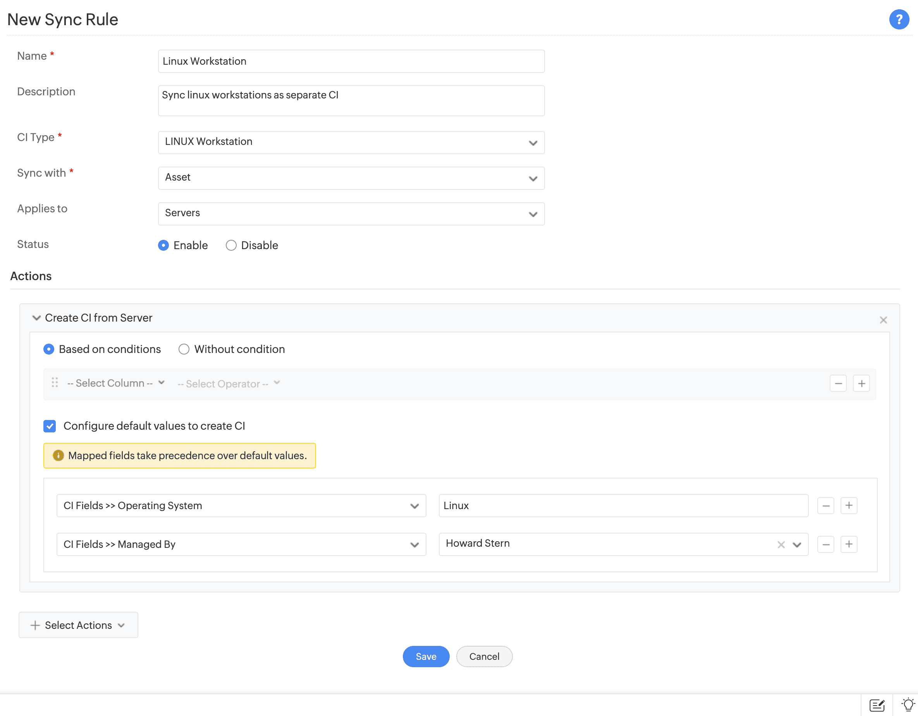Clear the Howard Stern selection
The height and width of the screenshot is (716, 918).
pyautogui.click(x=781, y=544)
